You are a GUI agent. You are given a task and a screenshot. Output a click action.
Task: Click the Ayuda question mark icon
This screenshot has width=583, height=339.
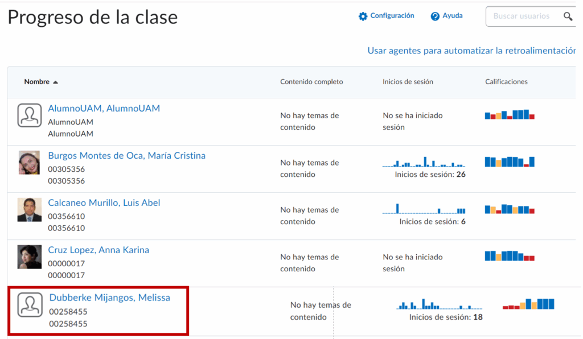435,16
